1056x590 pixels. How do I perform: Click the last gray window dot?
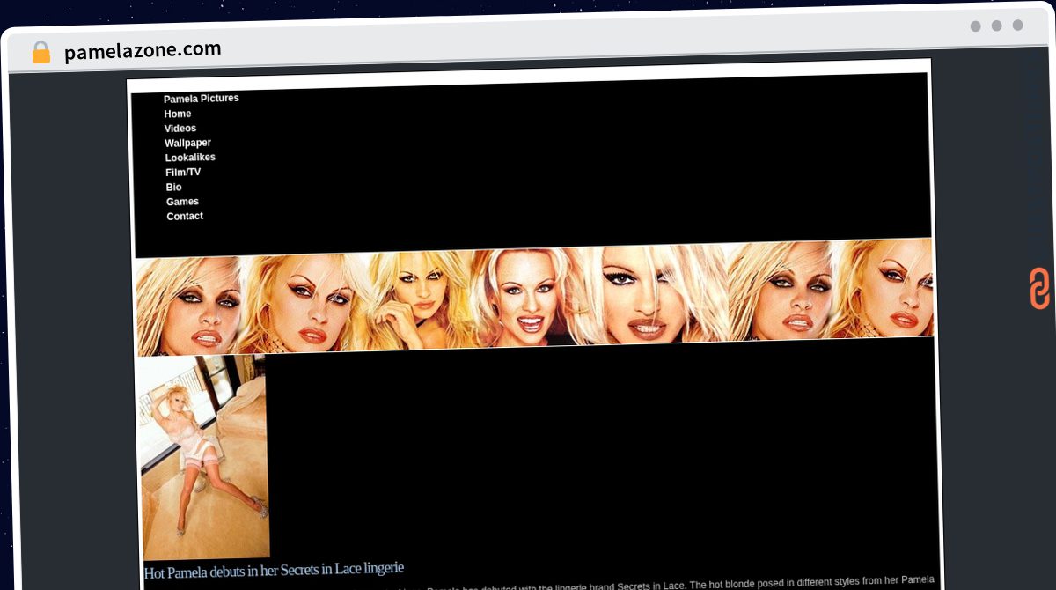(x=1017, y=26)
